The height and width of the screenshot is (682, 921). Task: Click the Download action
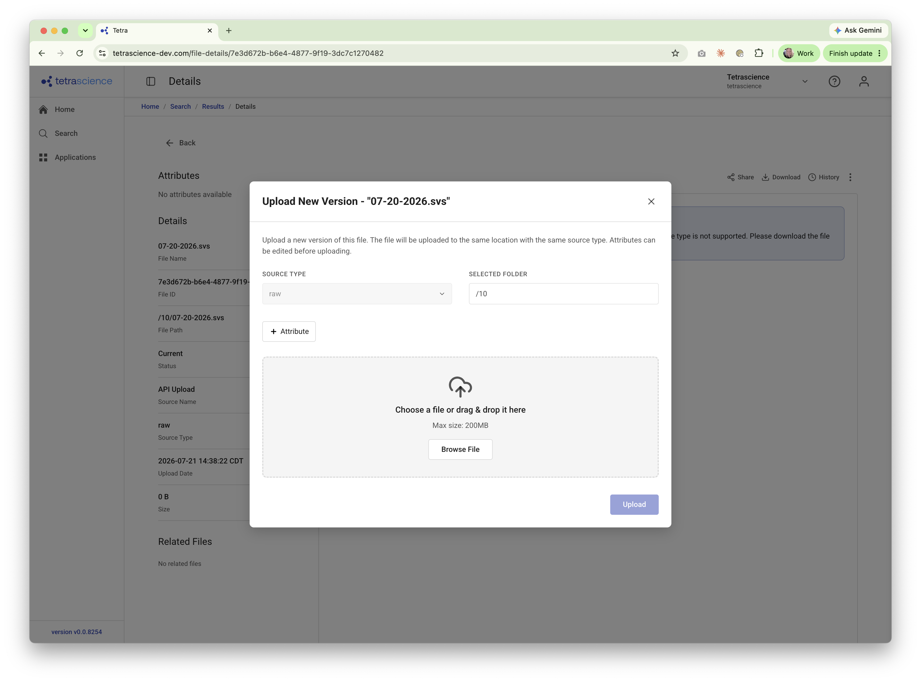point(781,177)
